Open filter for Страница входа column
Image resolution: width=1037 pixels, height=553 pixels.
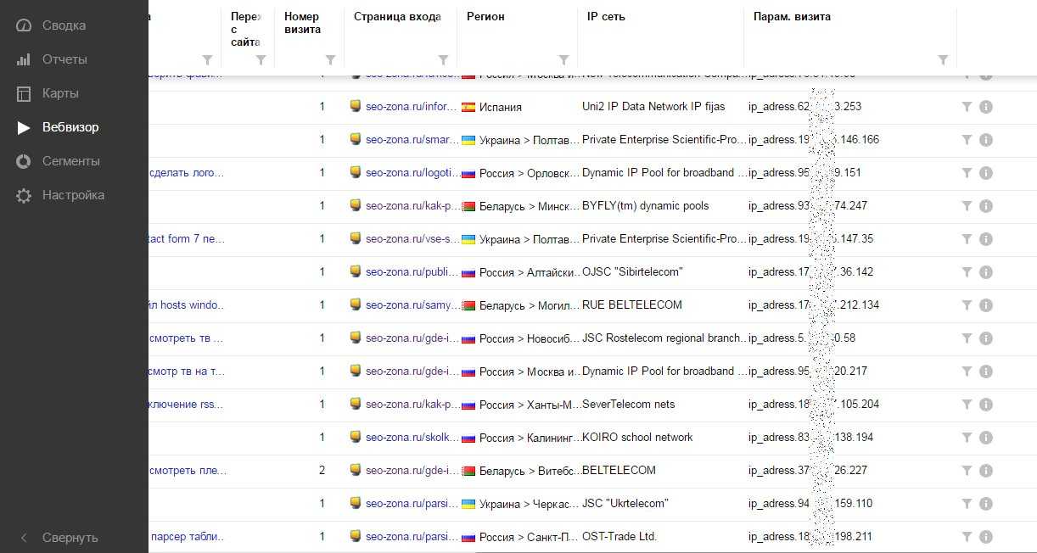(x=443, y=60)
